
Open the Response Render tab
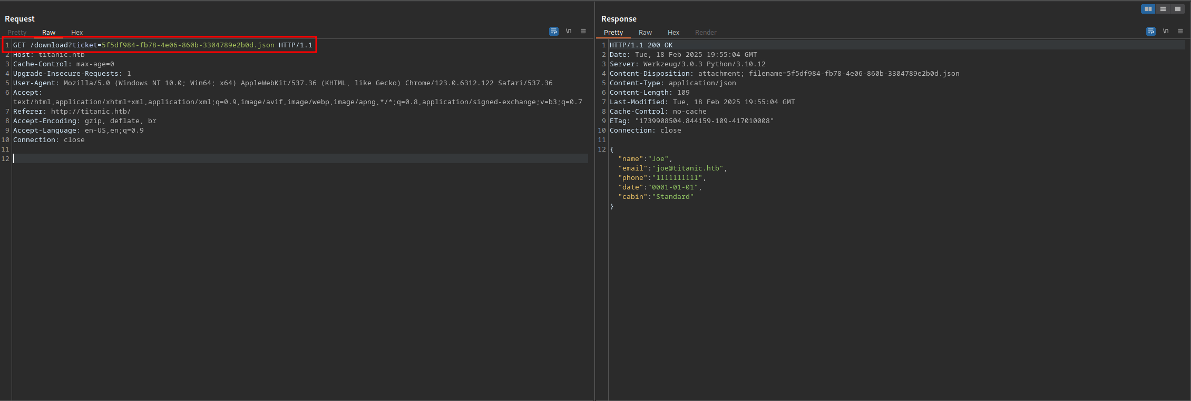706,33
